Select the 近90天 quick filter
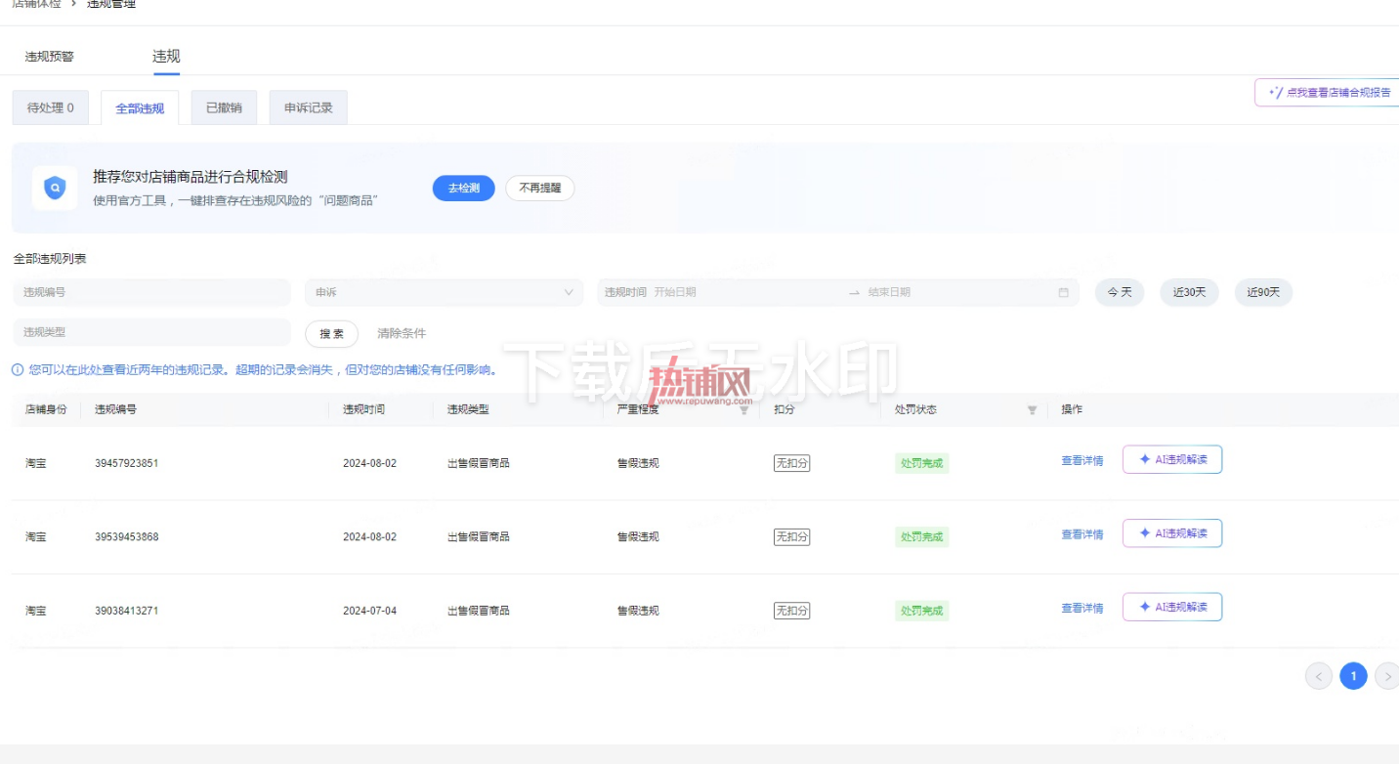Screen dimensions: 1399x764 pos(1263,292)
